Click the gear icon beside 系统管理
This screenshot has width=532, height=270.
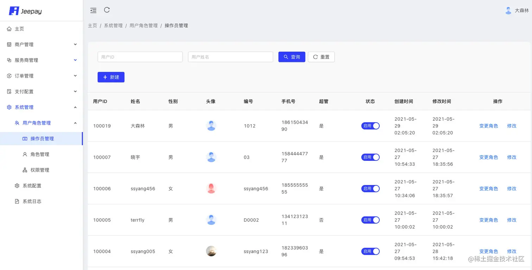[9, 107]
